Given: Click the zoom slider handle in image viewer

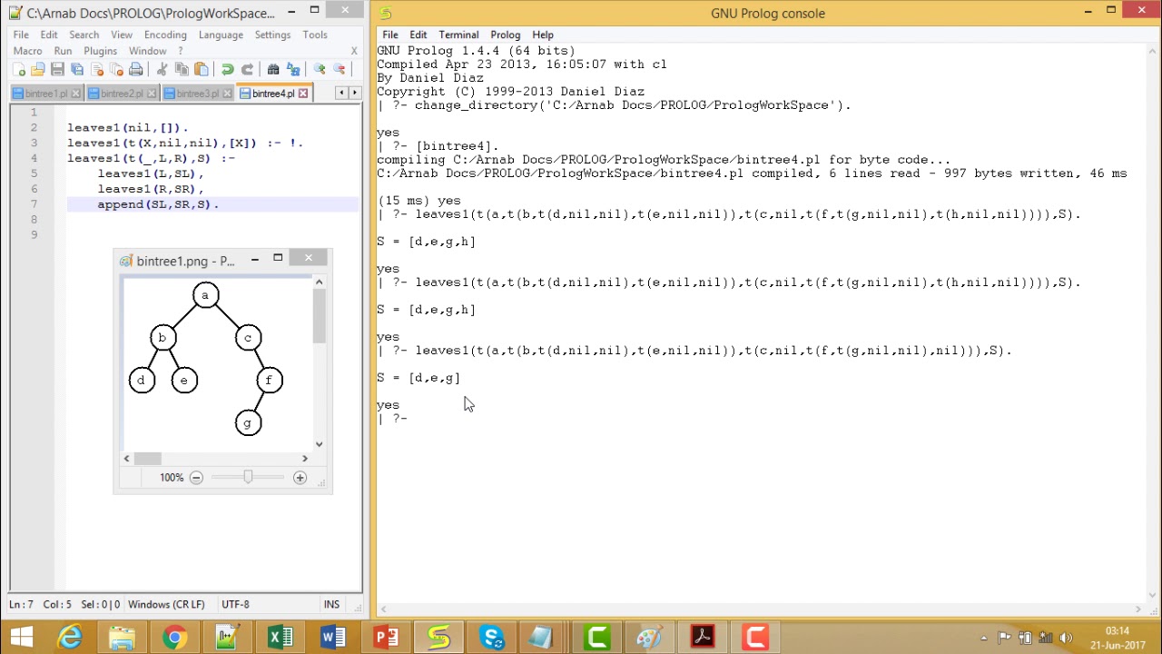Looking at the screenshot, I should pyautogui.click(x=247, y=477).
